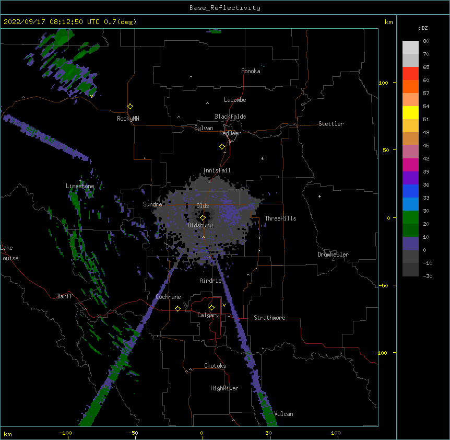450x440 pixels.
Task: Click the Innisfail city label
Action: (217, 170)
